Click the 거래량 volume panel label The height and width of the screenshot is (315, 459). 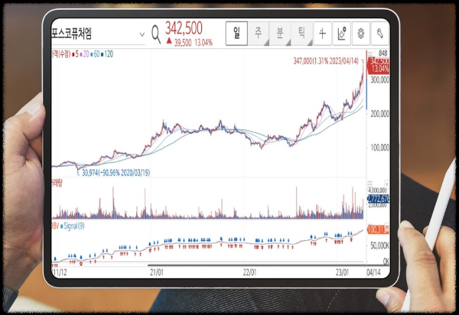tap(57, 183)
